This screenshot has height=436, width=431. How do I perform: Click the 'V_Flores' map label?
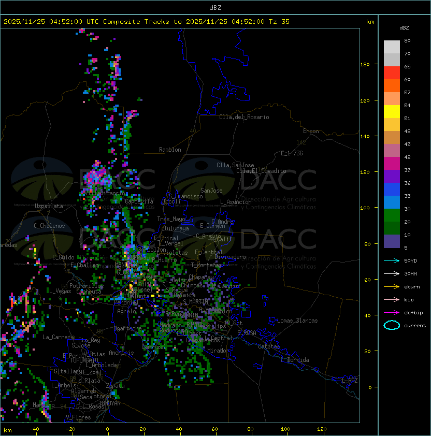(78, 417)
